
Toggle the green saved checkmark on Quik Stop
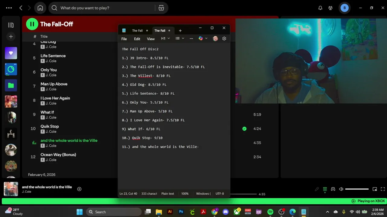click(244, 129)
